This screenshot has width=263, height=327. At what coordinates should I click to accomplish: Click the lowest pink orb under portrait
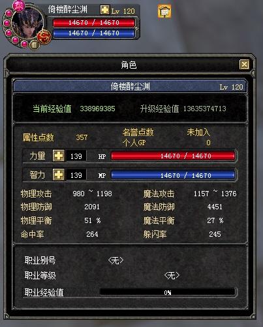[24, 44]
